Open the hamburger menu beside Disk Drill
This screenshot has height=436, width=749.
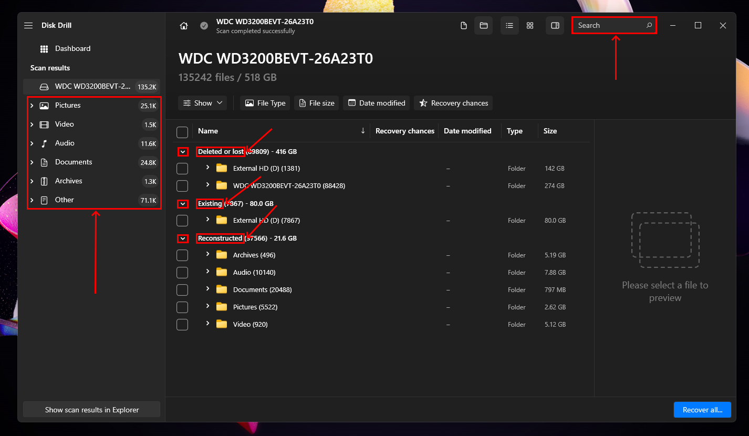(28, 26)
